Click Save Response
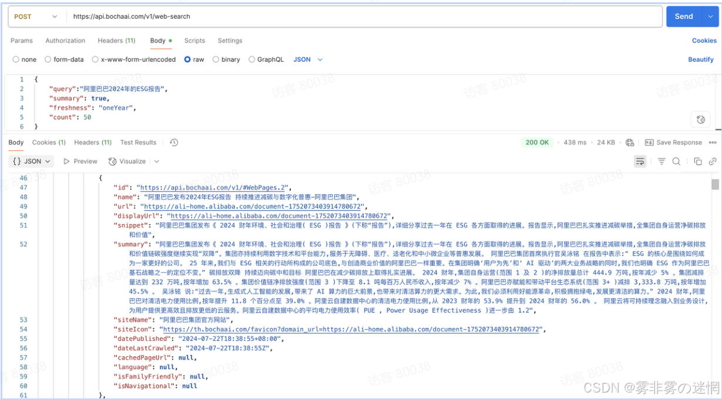The width and height of the screenshot is (722, 399). pos(673,143)
